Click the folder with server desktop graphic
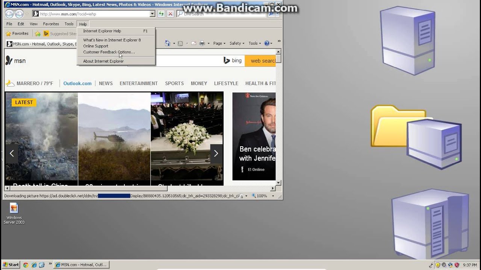This screenshot has width=481, height=270. (416, 137)
